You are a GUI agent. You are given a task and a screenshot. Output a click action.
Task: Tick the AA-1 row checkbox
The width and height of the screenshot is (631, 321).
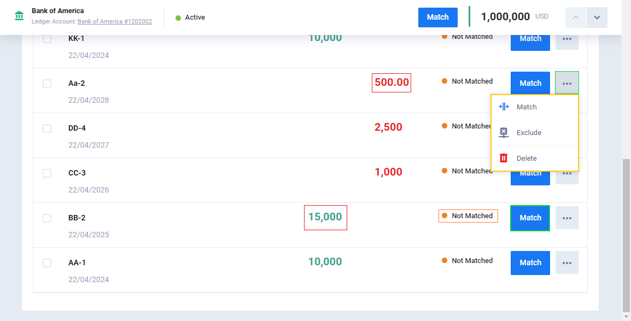pyautogui.click(x=47, y=263)
